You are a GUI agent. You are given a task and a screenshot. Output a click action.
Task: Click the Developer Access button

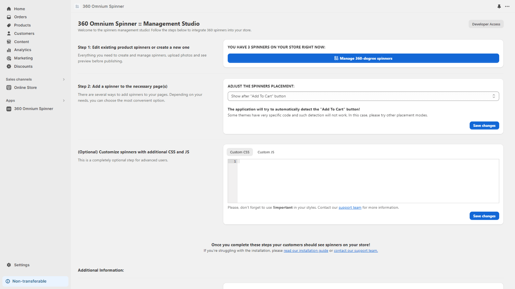pyautogui.click(x=486, y=24)
